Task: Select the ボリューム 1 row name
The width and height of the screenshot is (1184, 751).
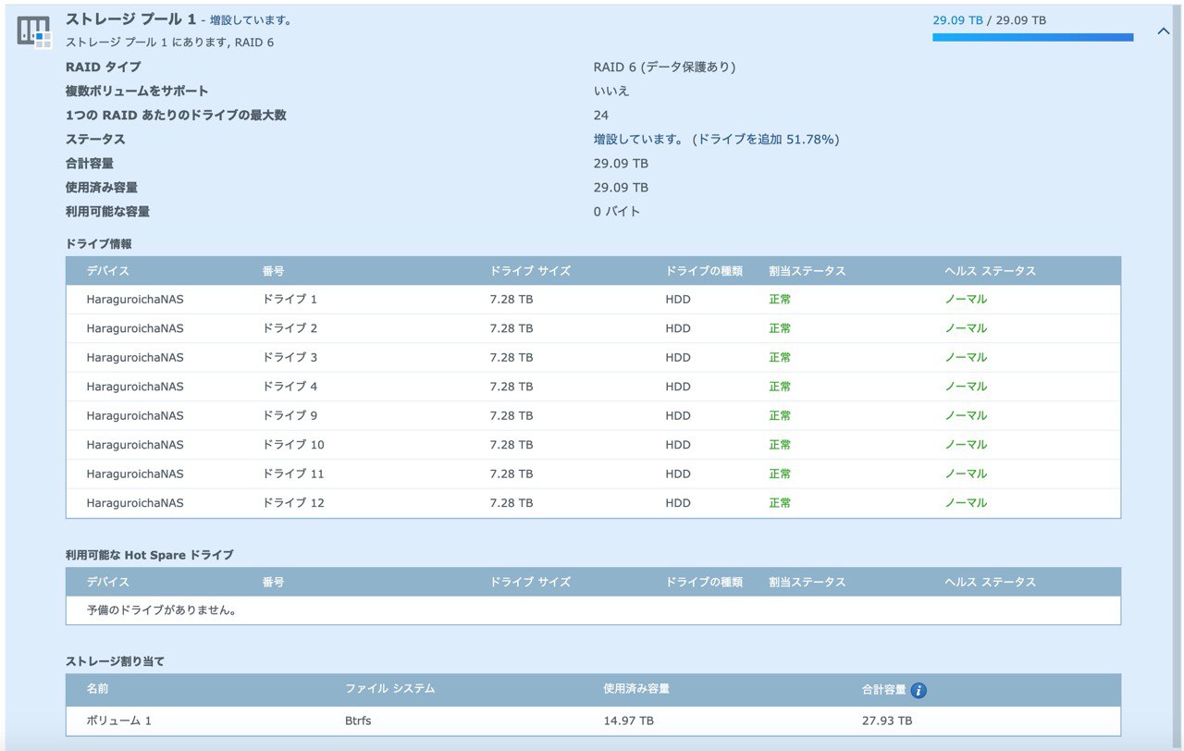Action: [118, 720]
